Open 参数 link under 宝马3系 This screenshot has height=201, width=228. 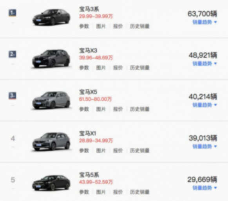84,26
